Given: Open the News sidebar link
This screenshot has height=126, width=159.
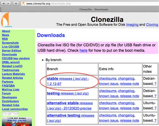Looking at the screenshot, I should coord(5,35).
